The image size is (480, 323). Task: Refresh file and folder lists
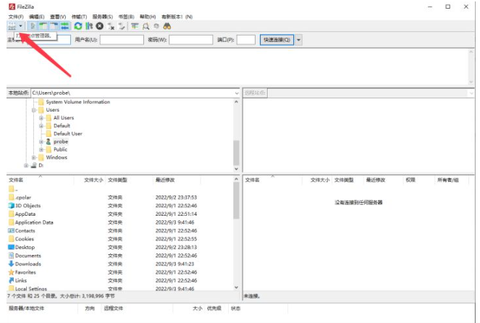(78, 26)
